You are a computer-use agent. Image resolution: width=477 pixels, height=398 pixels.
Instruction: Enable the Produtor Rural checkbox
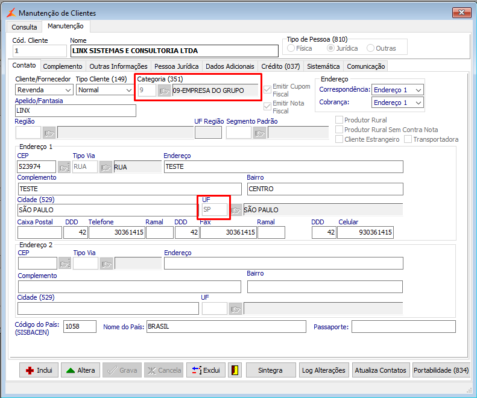coord(340,120)
